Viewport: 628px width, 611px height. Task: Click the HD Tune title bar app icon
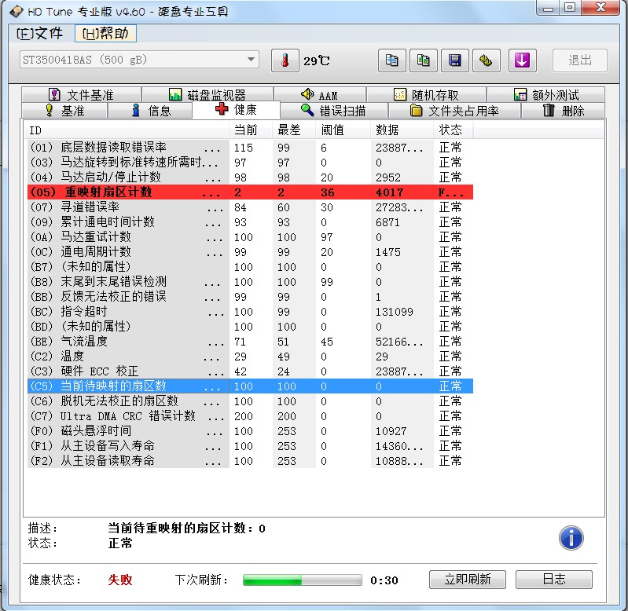(17, 11)
